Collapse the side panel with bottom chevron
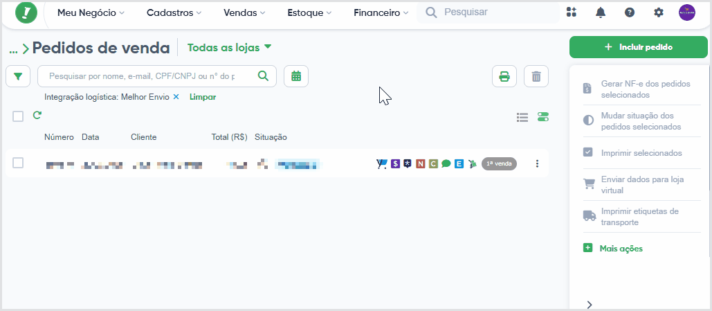This screenshot has width=712, height=311. click(x=590, y=304)
